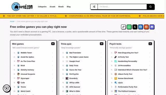Click the AITA Guesser icon
166x95 pixels.
tap(67, 87)
